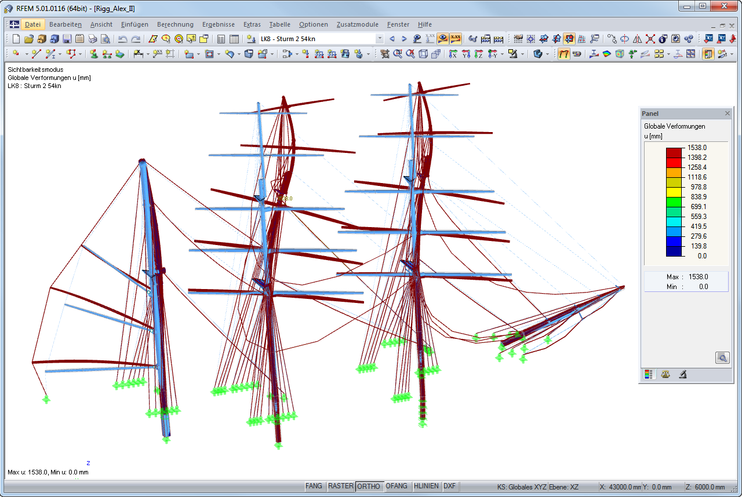
Task: Click the yellow 838.9 legend color
Action: click(674, 192)
